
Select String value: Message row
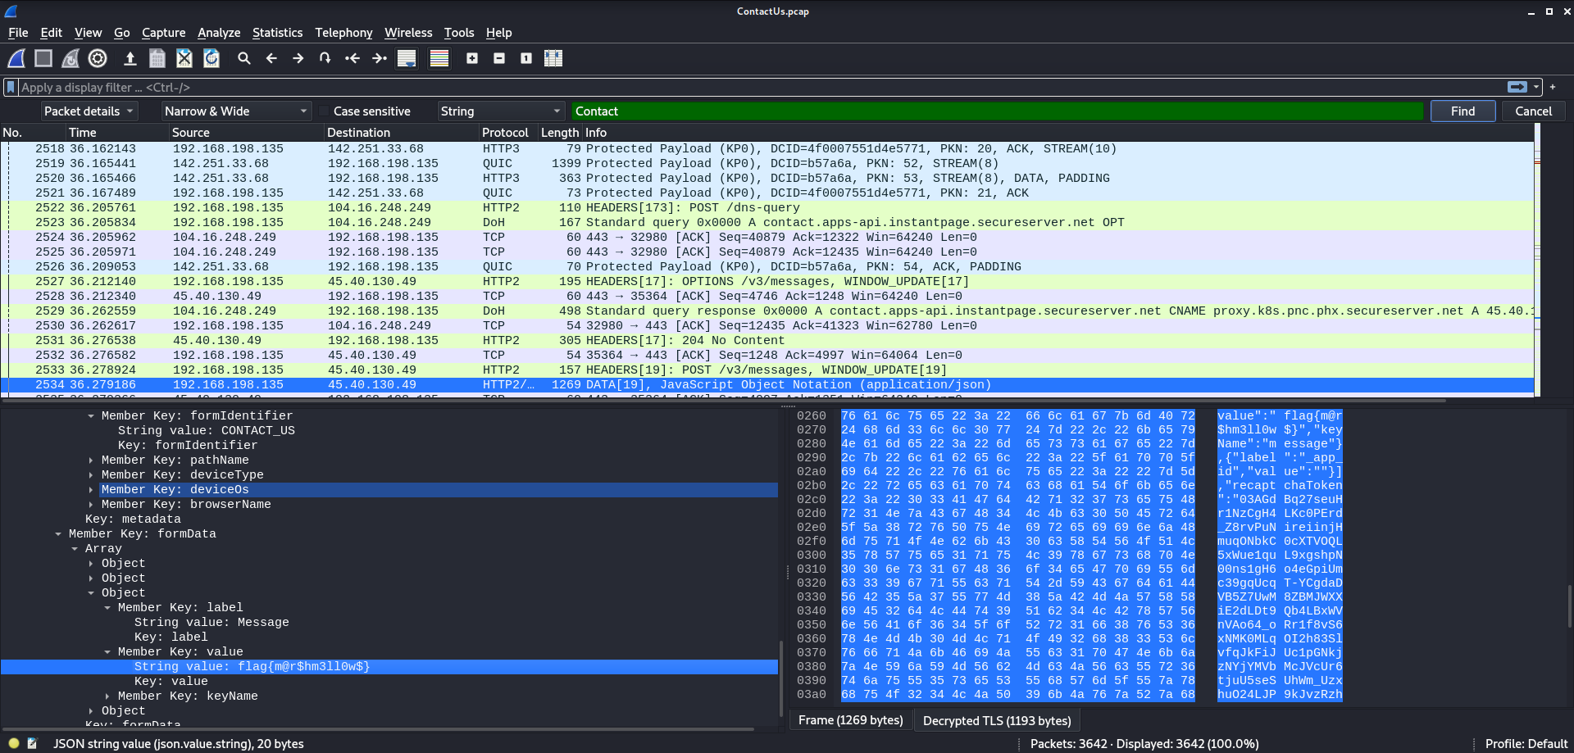(x=212, y=623)
